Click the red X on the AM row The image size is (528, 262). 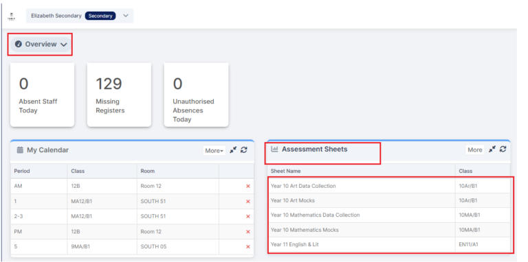coord(248,186)
